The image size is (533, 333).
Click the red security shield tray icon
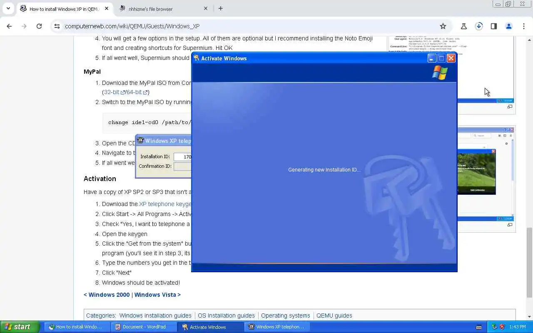502,327
